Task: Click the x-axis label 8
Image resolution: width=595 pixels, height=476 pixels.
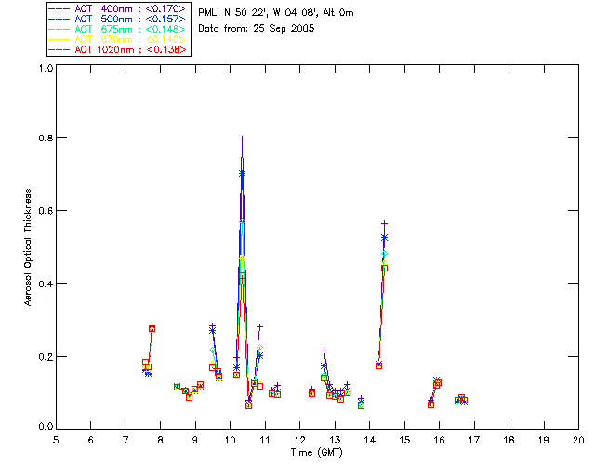Action: (x=161, y=440)
